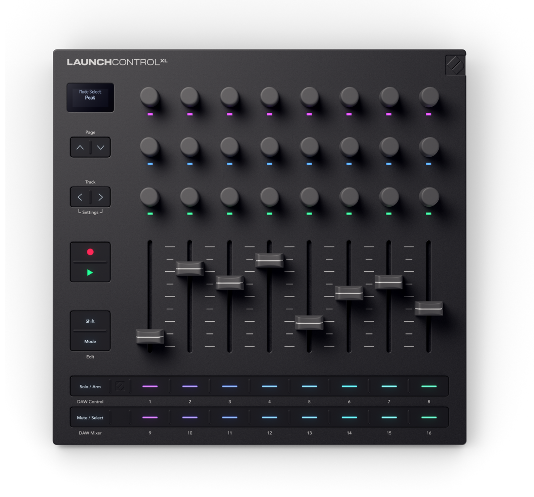The height and width of the screenshot is (497, 534).
Task: Grab the fader cap above pad 4
Action: (x=270, y=261)
